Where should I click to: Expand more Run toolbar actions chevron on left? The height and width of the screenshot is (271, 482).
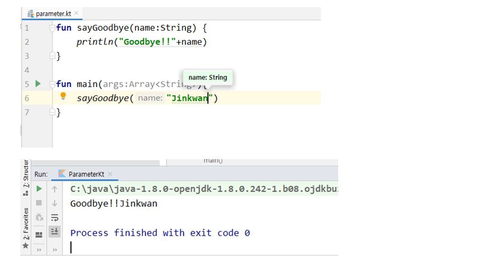(x=39, y=250)
